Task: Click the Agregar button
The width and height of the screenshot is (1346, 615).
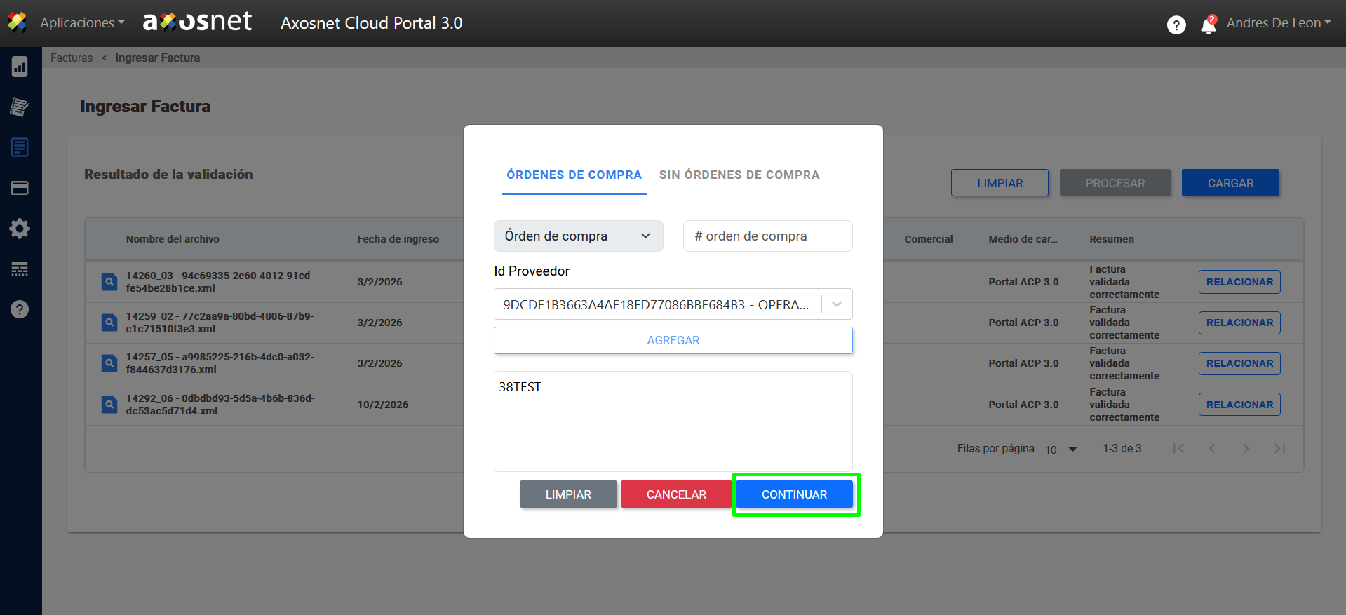Action: 673,340
